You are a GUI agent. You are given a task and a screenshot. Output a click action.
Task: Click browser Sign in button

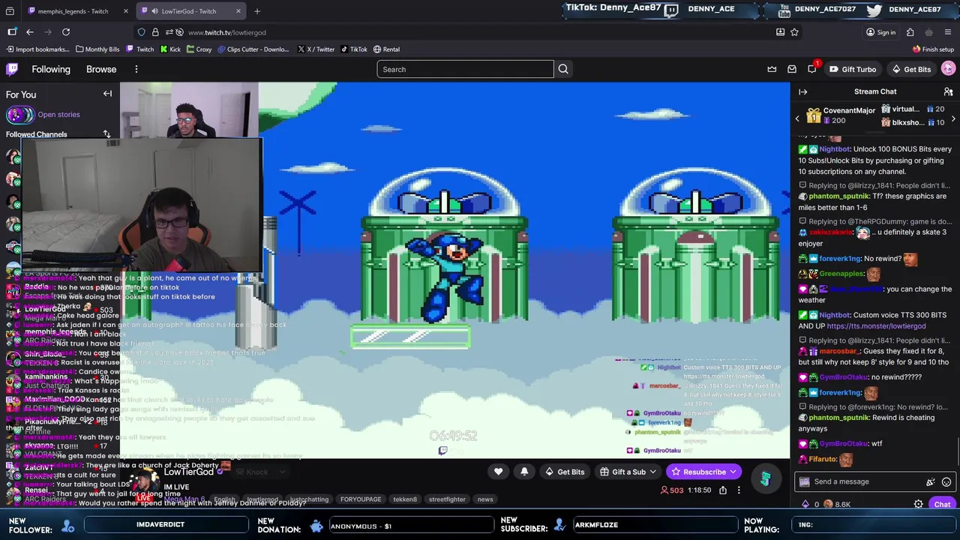(x=880, y=32)
